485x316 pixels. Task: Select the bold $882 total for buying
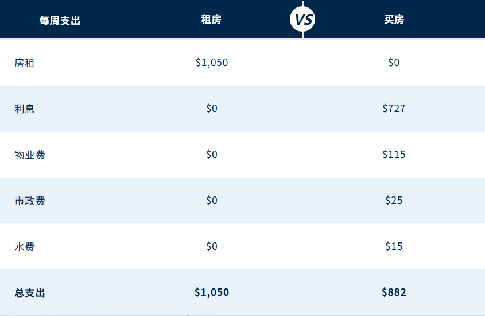pos(394,292)
